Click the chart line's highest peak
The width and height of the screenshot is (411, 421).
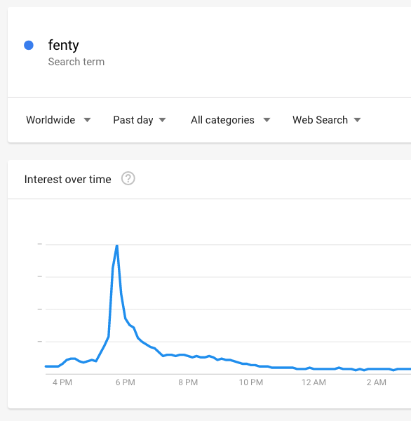click(116, 246)
